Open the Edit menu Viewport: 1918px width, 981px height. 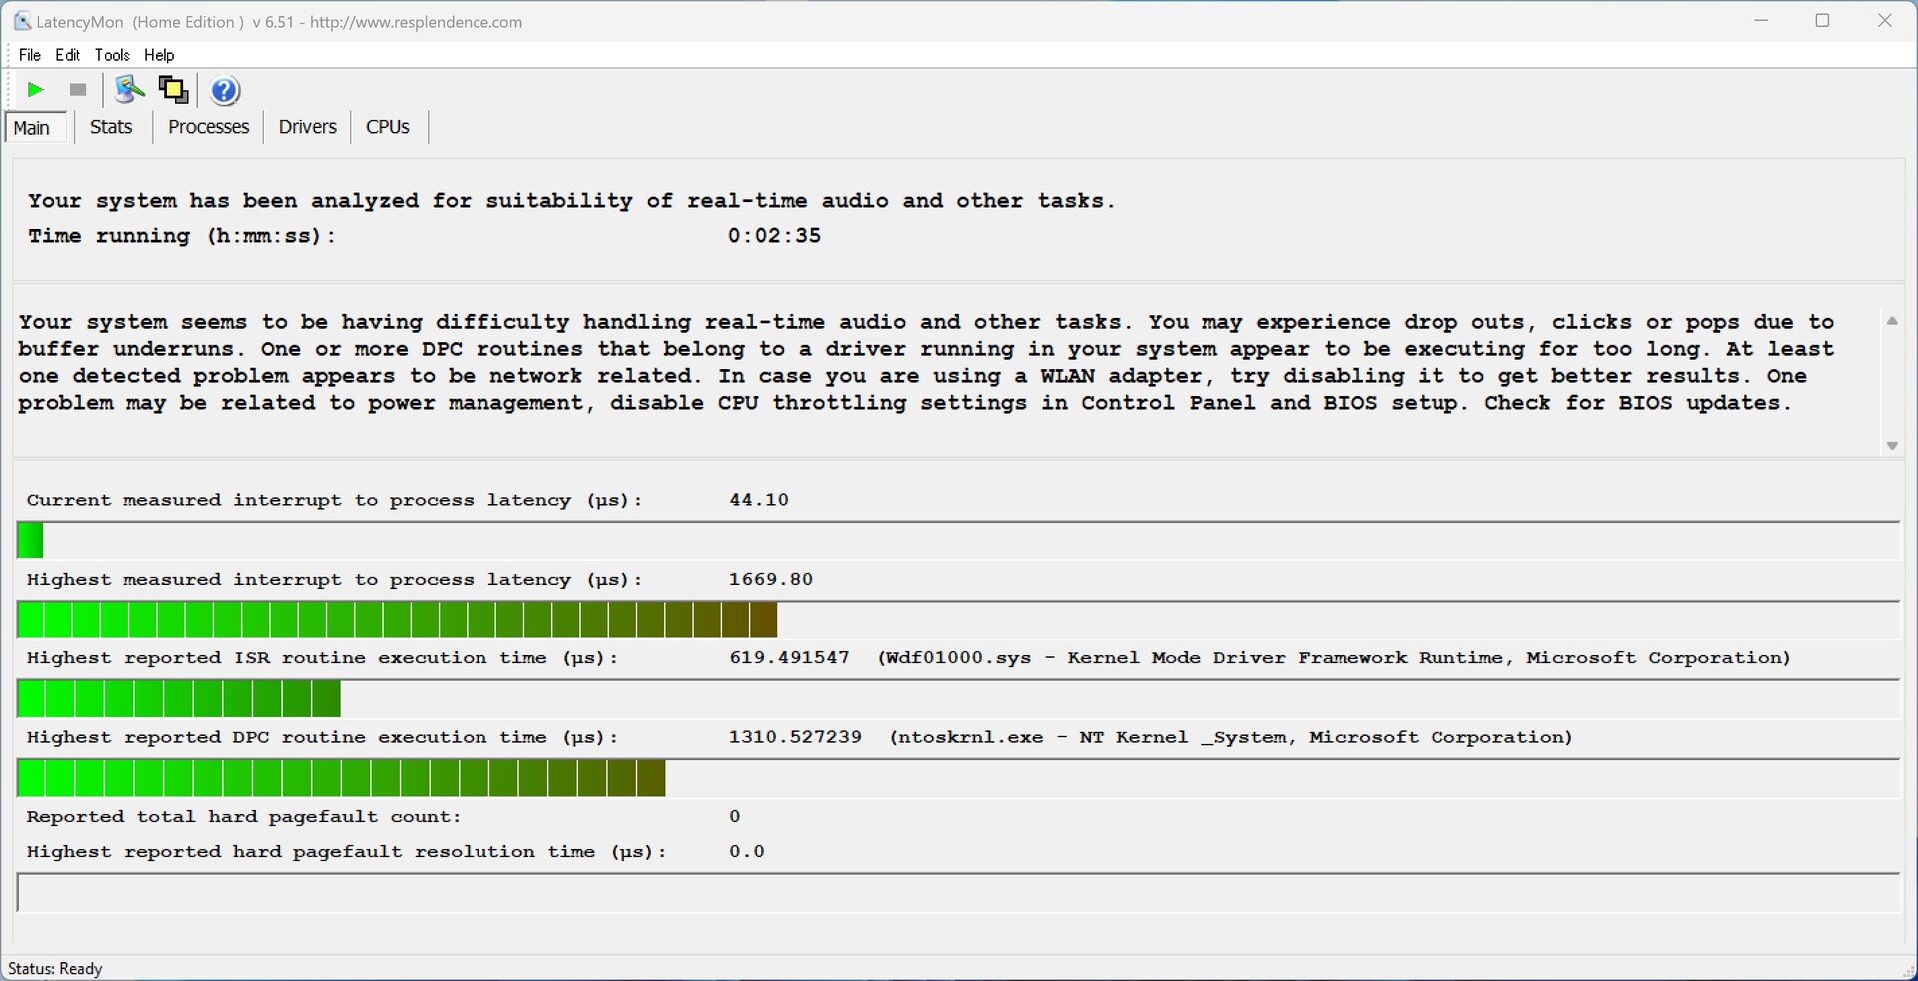68,55
